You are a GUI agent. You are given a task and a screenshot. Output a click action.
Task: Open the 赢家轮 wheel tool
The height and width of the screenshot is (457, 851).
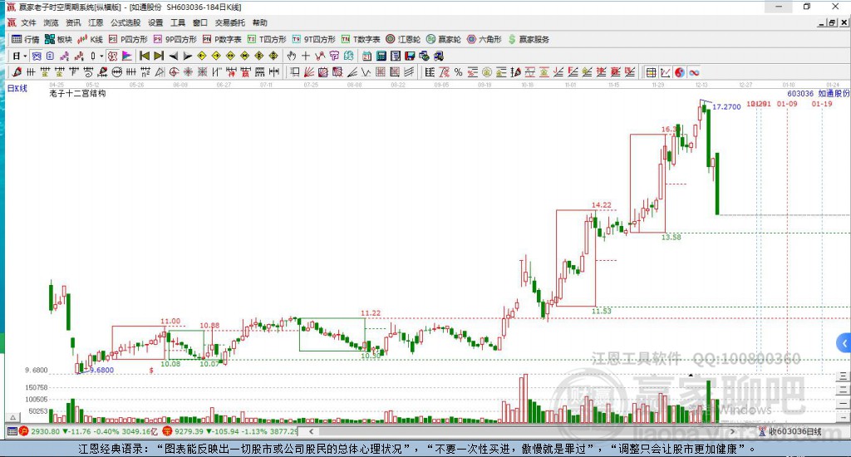click(444, 39)
